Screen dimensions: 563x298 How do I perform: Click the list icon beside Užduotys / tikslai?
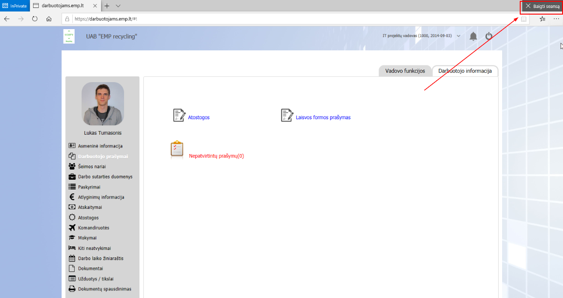tap(72, 279)
